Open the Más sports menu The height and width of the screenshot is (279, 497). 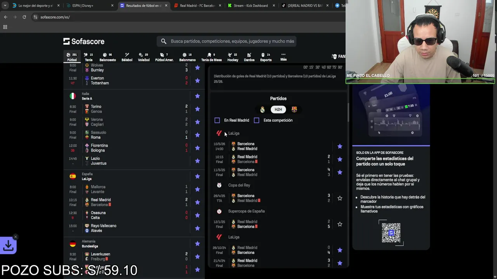point(283,57)
